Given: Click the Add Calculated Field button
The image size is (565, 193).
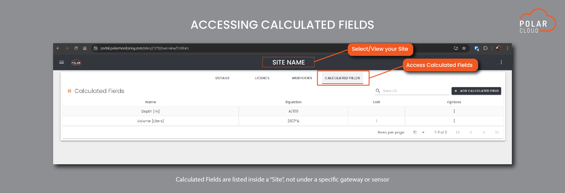Looking at the screenshot, I should point(476,91).
